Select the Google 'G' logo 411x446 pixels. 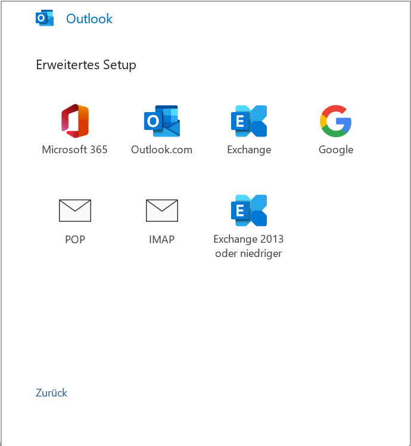[335, 120]
